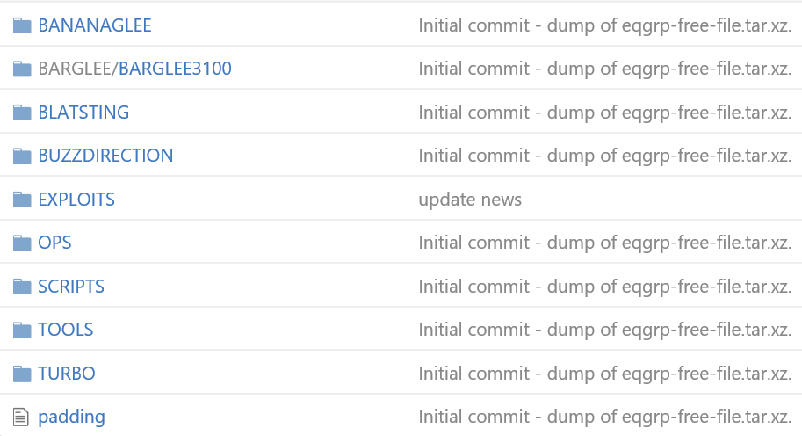Open the BARGLEE3100 subfolder link
This screenshot has width=802, height=436.
[x=175, y=69]
